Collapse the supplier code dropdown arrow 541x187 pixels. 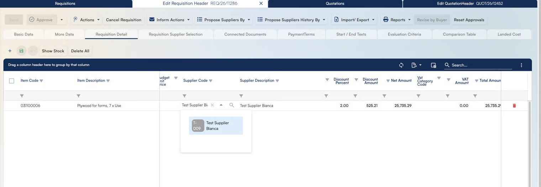tap(221, 105)
